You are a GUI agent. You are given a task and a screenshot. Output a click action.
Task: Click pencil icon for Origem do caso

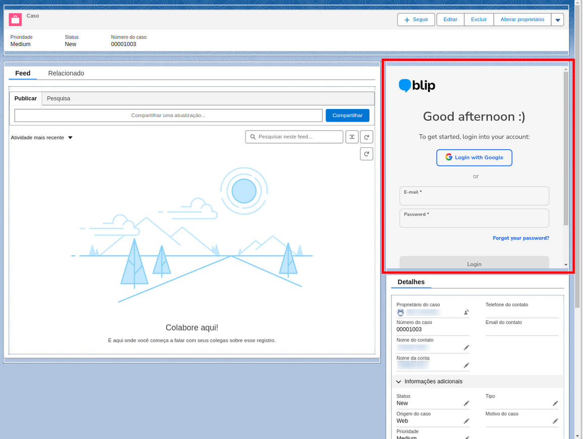[x=466, y=421]
